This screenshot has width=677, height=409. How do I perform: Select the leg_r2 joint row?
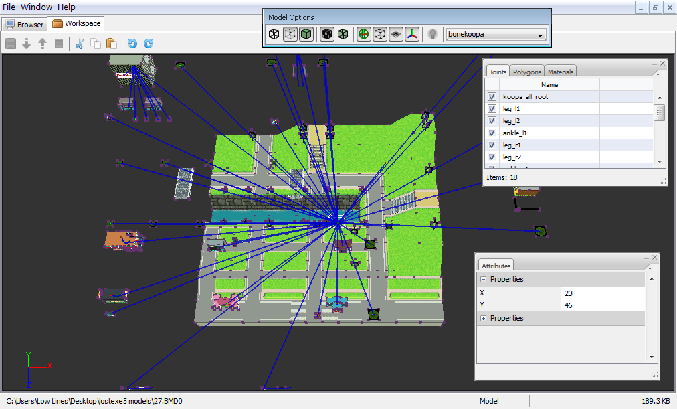click(x=569, y=157)
